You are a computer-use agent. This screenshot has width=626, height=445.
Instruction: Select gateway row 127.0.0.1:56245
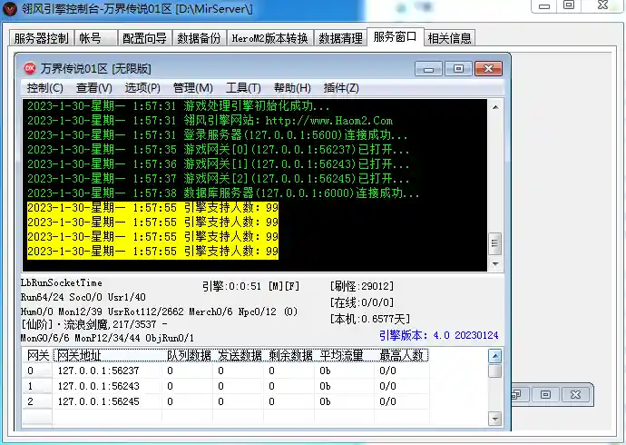tap(226, 401)
